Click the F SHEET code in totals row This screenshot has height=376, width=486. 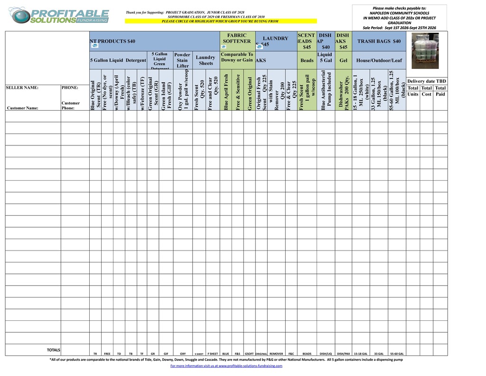(x=213, y=354)
